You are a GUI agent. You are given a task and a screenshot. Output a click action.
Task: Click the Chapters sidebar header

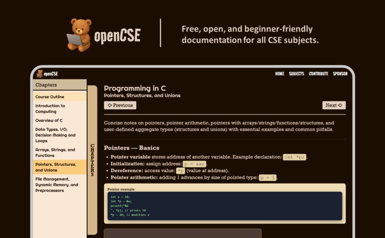click(60, 85)
